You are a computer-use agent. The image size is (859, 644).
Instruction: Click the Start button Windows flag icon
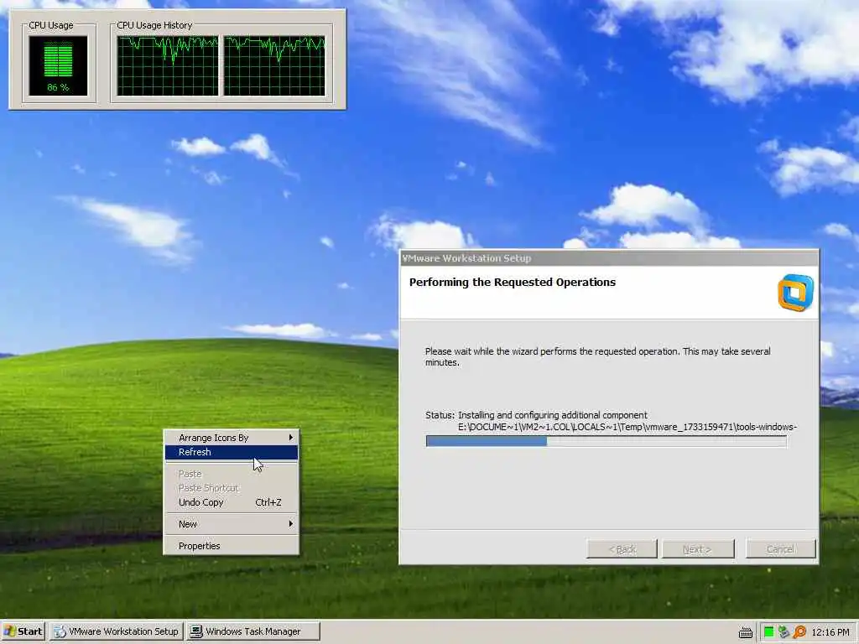(x=10, y=631)
